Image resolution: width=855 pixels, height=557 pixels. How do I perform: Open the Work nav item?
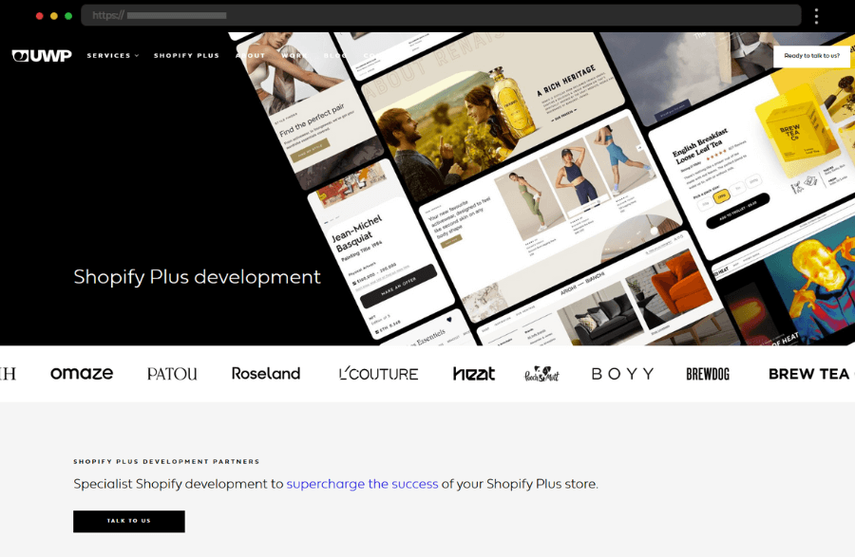click(x=294, y=56)
